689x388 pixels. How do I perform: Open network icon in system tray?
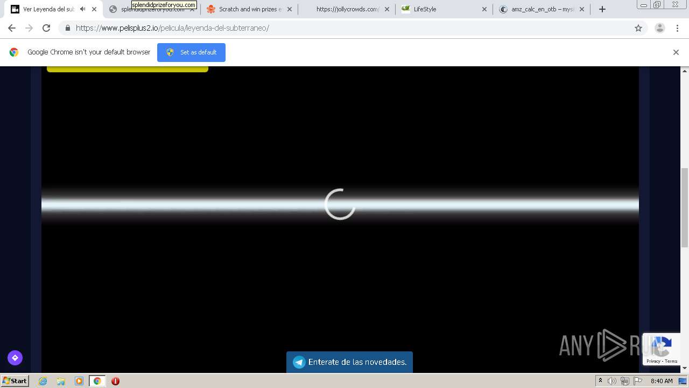[625, 381]
